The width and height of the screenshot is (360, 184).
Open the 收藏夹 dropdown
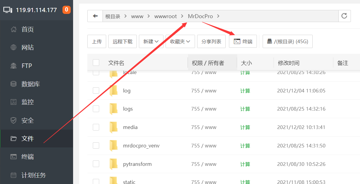click(x=180, y=41)
